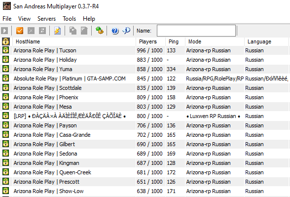
Task: Click the Luxwen RP Russian mode cell
Action: tap(213, 116)
